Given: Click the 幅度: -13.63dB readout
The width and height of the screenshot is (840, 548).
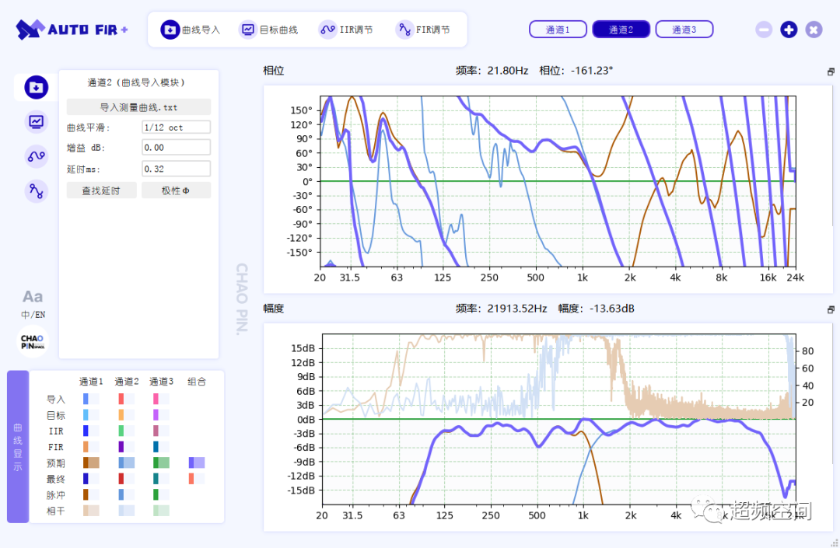Looking at the screenshot, I should (597, 309).
